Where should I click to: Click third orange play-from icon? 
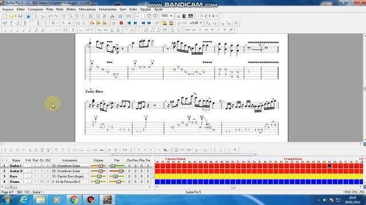pos(104,23)
